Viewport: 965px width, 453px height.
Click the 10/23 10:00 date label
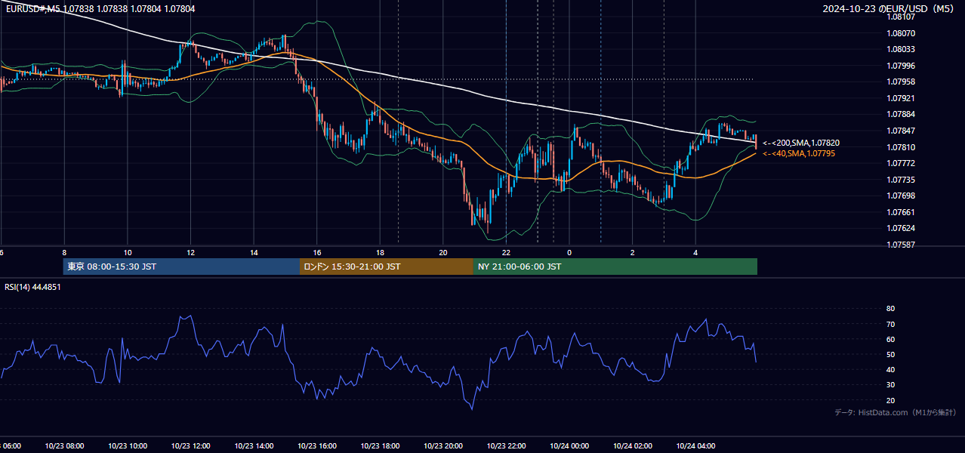click(x=127, y=446)
